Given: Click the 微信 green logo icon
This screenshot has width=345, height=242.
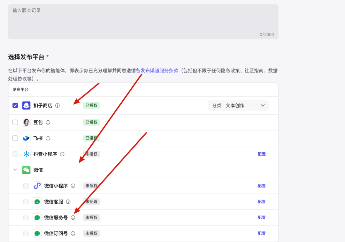Looking at the screenshot, I should [x=27, y=170].
